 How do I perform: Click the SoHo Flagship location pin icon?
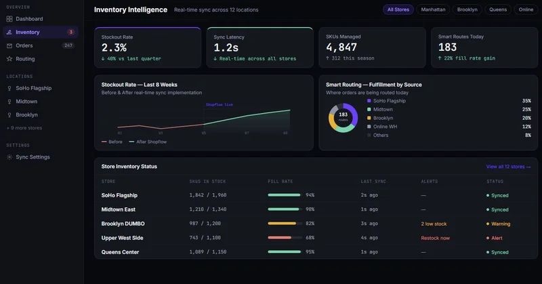9,88
